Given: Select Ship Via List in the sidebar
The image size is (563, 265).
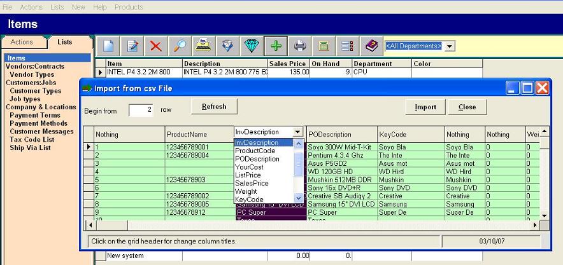Looking at the screenshot, I should point(30,147).
